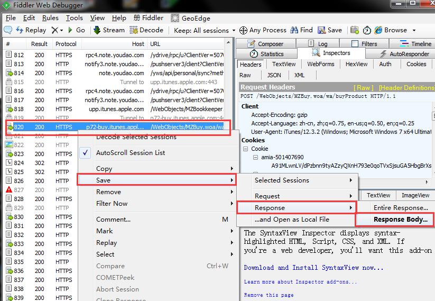
Task: Click session 815 tunnel lock icon
Action: (x=9, y=81)
